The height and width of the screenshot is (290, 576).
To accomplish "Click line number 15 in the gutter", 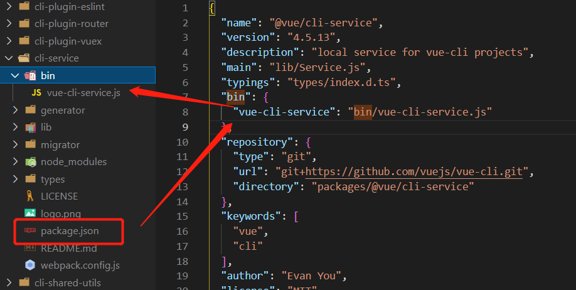I will 182,216.
